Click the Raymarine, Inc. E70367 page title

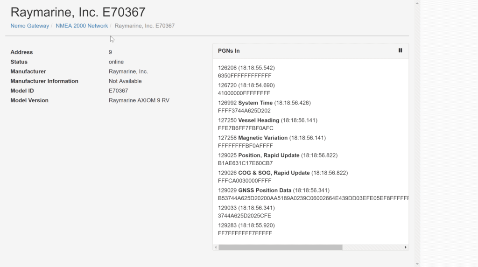pos(78,12)
